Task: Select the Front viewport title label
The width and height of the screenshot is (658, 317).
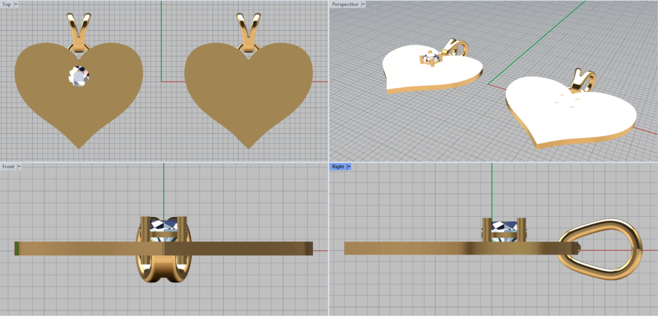Action: [x=8, y=166]
